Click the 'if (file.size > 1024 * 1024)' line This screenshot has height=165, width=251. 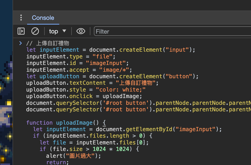(x=89, y=149)
